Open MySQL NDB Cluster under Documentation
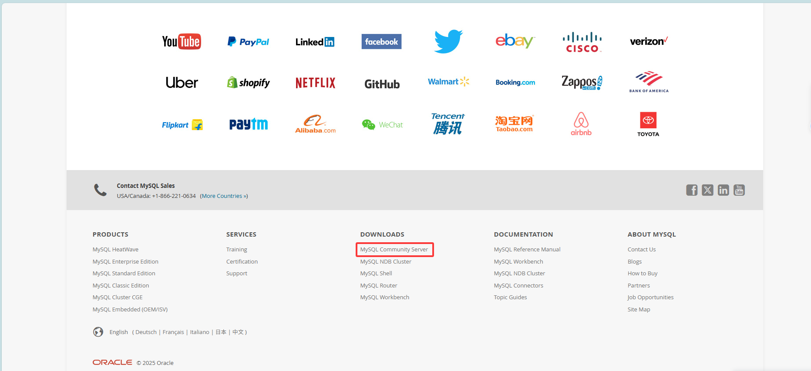 [x=519, y=274]
